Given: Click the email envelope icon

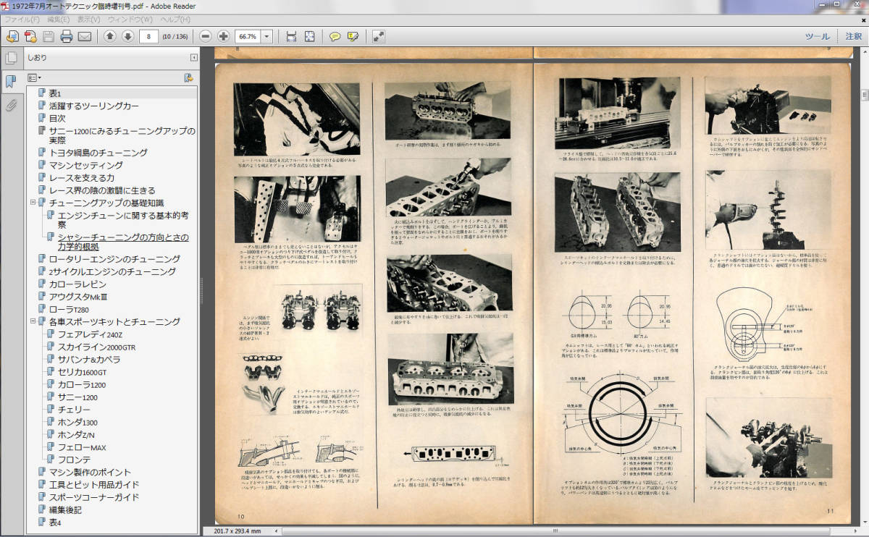Looking at the screenshot, I should [85, 36].
